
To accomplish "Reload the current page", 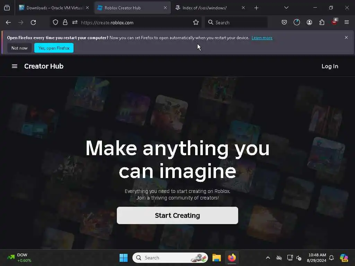I will (33, 23).
